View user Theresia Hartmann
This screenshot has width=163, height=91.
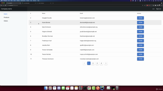[x=140, y=59]
